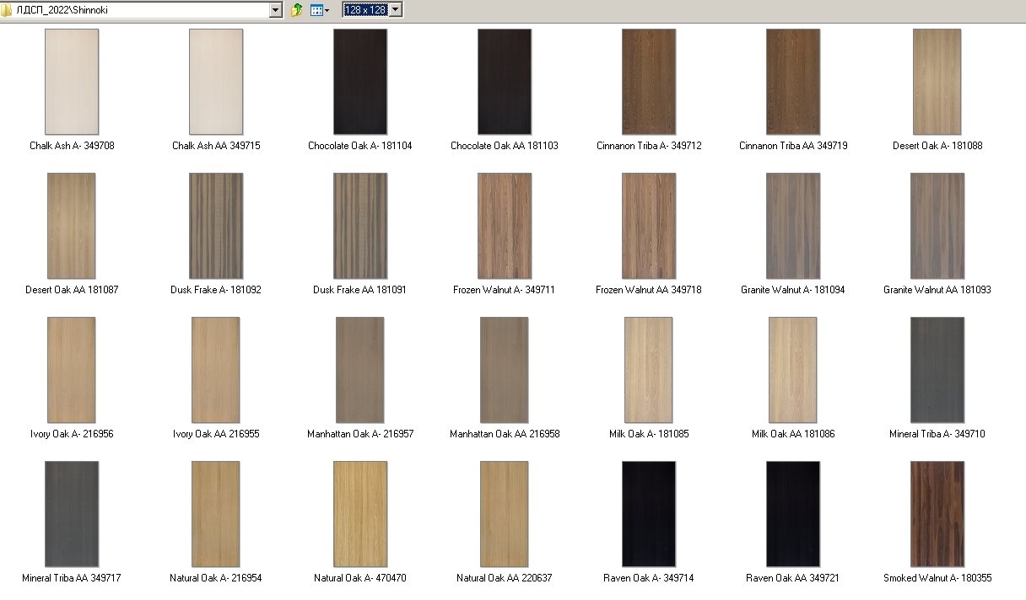The width and height of the screenshot is (1026, 600).
Task: Click the "Natural Oak AA 220637" file name
Action: pos(505,578)
